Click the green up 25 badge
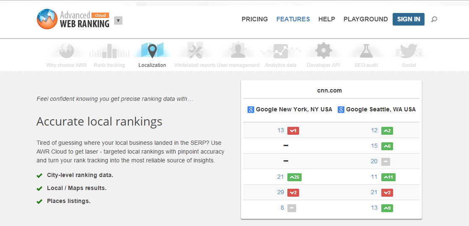 [294, 177]
